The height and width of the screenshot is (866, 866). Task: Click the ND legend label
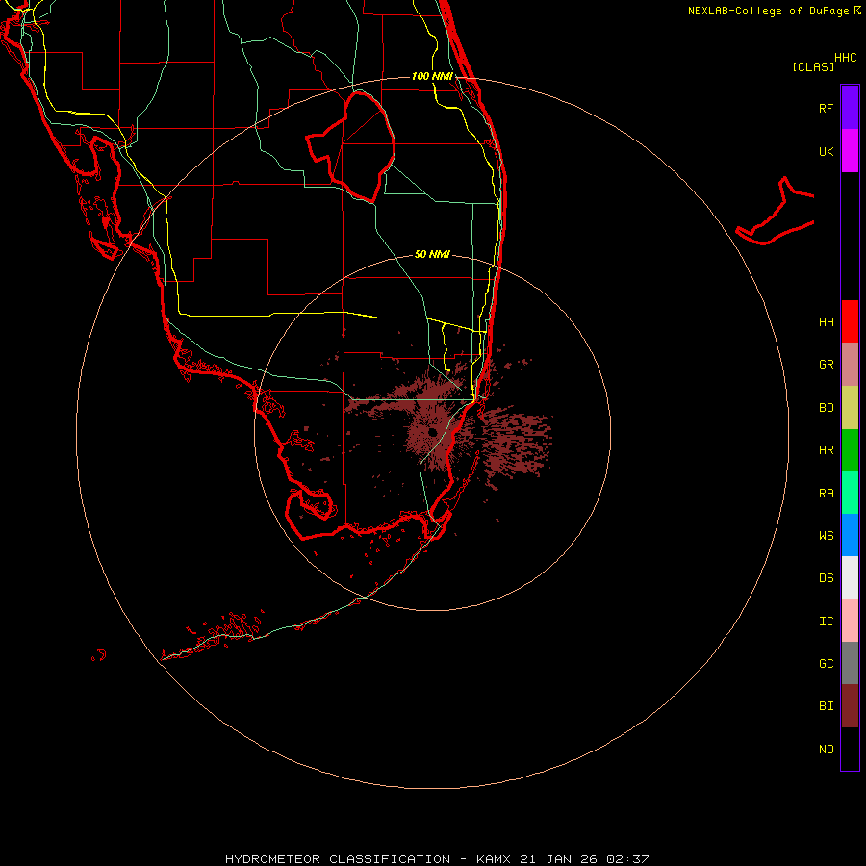(826, 750)
